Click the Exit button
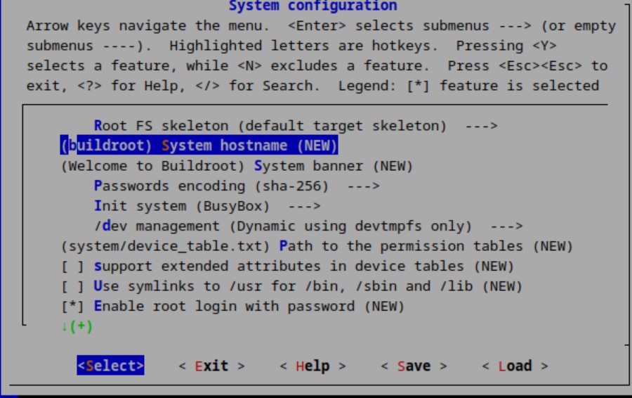This screenshot has height=398, width=632. (211, 366)
